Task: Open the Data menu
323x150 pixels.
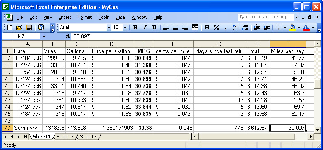Action: coord(120,17)
